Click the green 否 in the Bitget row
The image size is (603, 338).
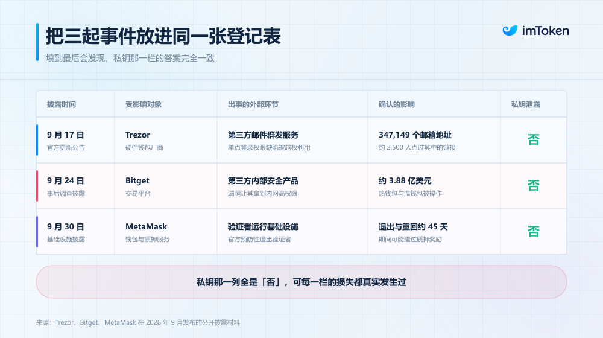pos(534,185)
